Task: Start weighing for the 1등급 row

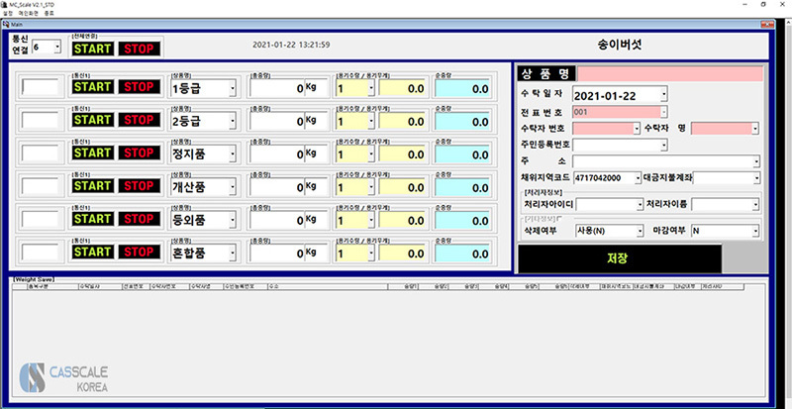Action: 92,87
